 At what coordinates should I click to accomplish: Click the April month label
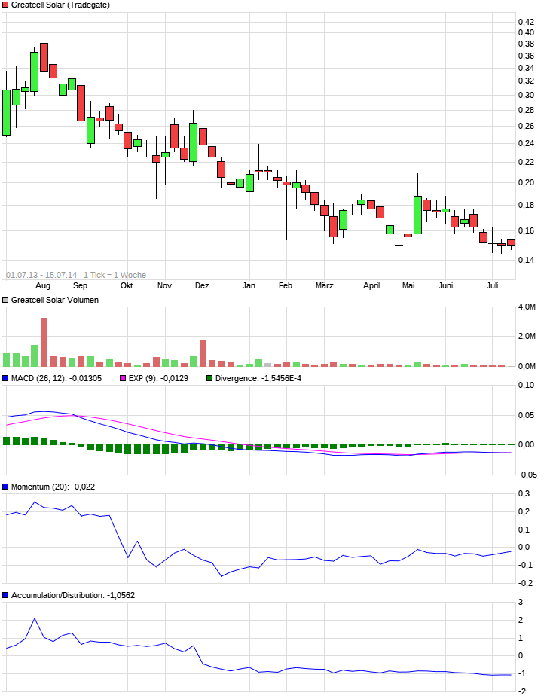pyautogui.click(x=371, y=285)
